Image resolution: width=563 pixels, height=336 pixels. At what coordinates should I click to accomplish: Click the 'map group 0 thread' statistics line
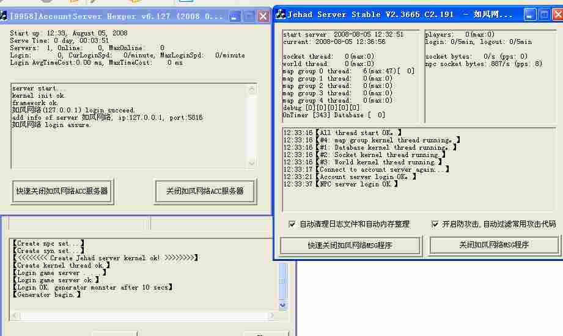click(348, 71)
